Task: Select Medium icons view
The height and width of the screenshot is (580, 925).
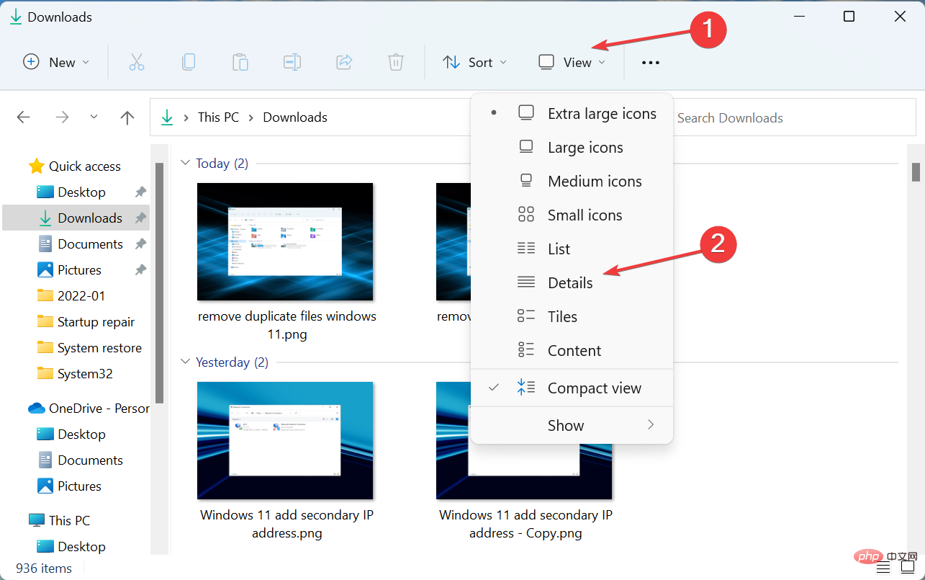Action: [x=572, y=182]
